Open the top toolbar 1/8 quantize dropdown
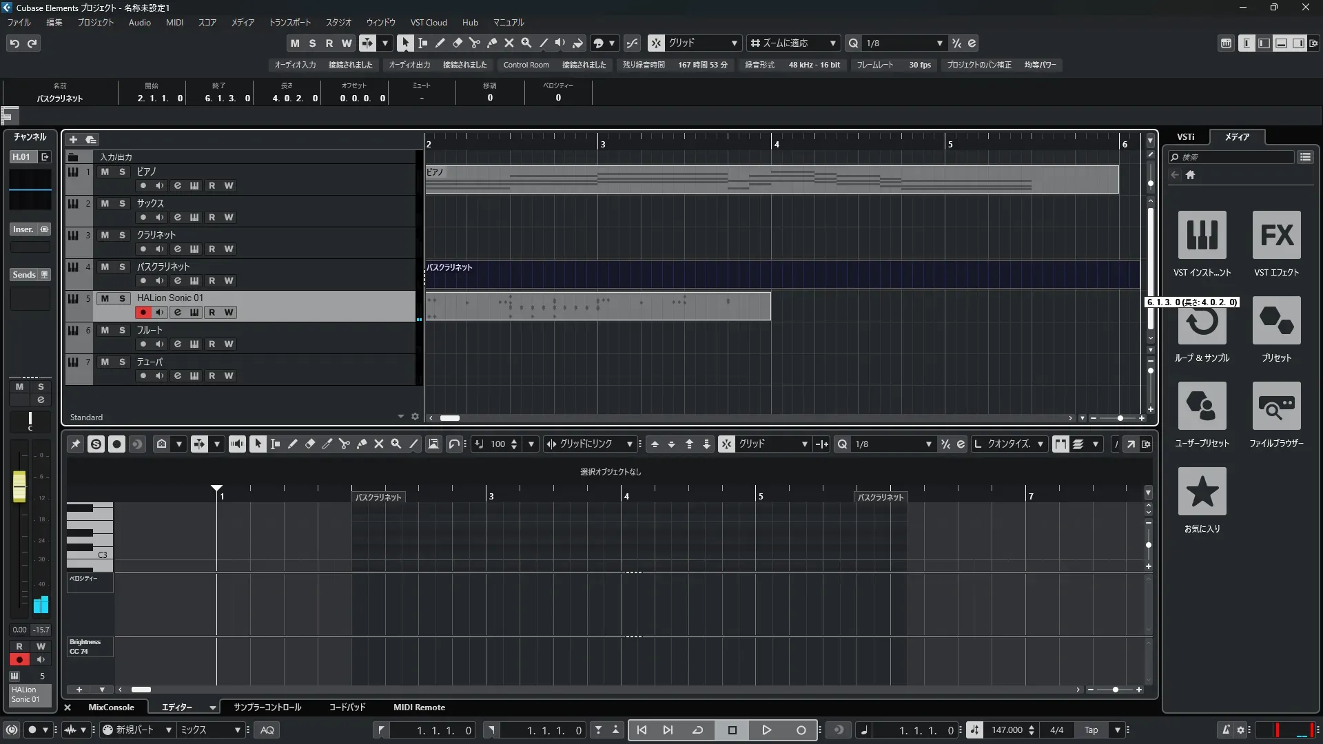Image resolution: width=1323 pixels, height=744 pixels. click(939, 43)
